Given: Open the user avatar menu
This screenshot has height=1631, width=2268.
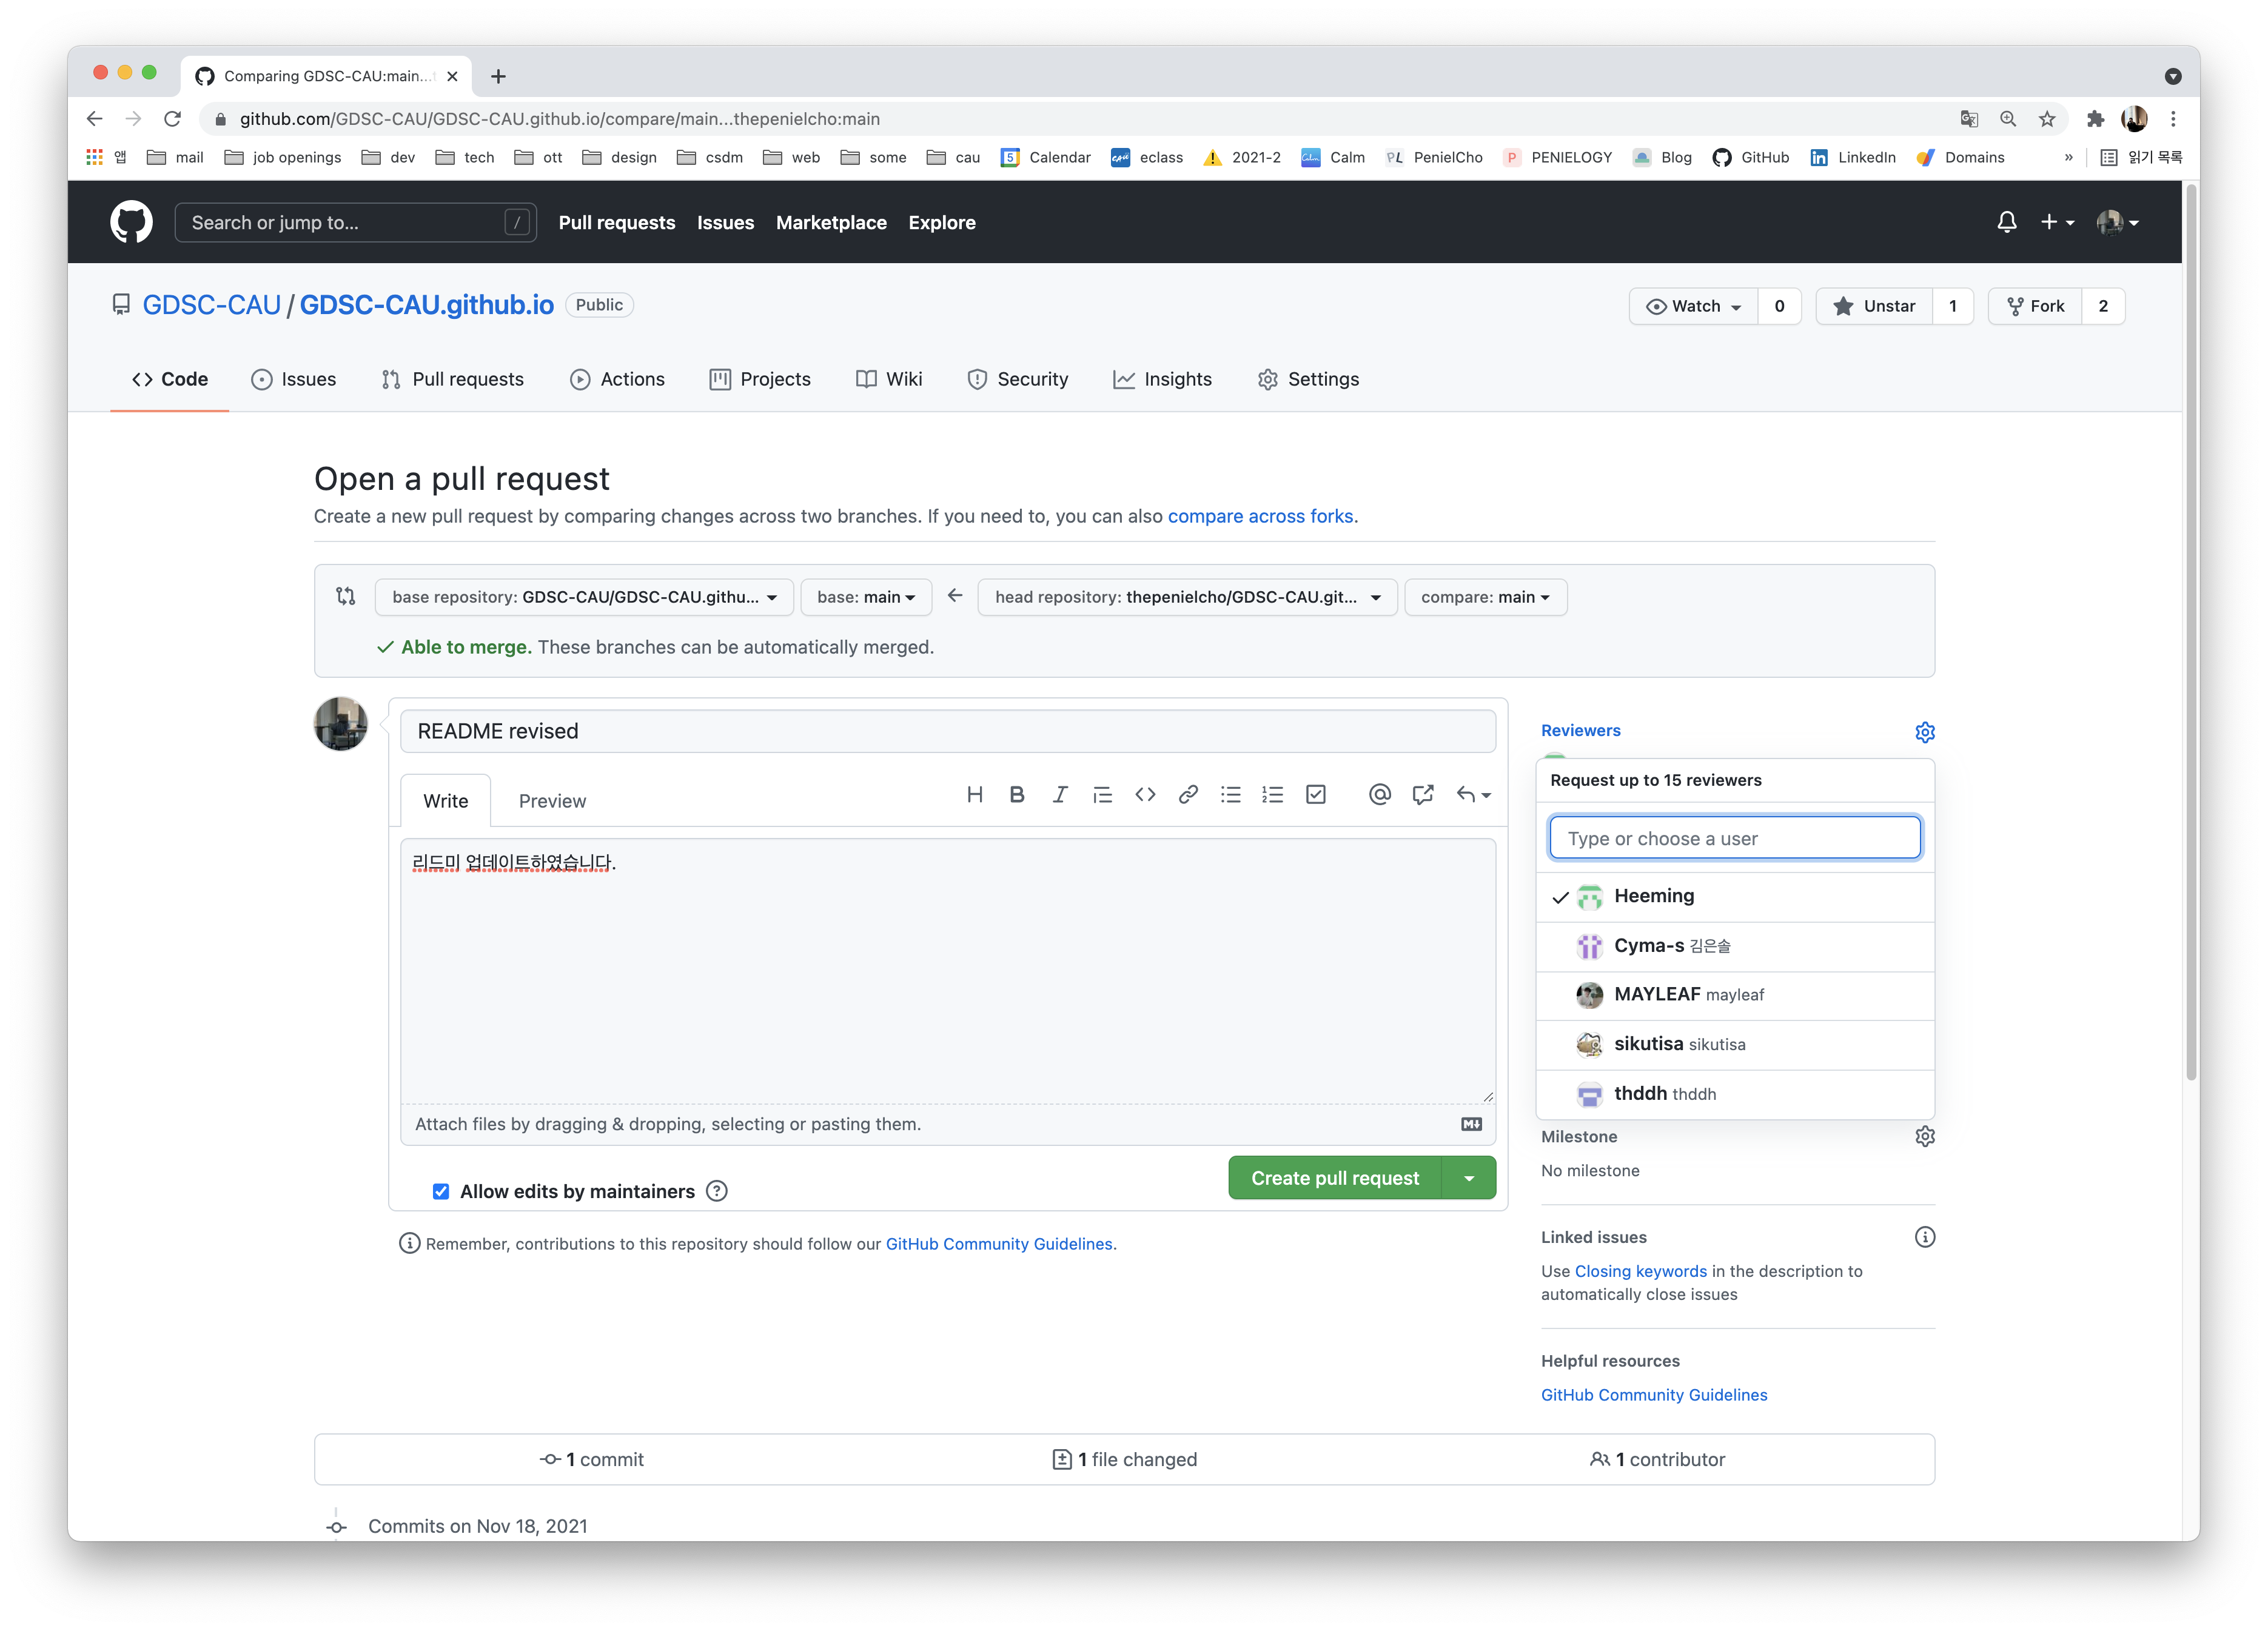Looking at the screenshot, I should [x=2117, y=222].
